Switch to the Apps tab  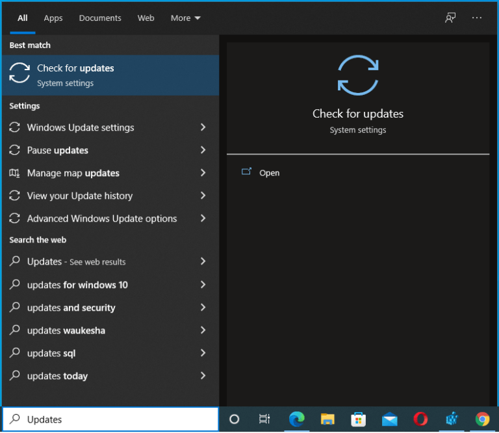pyautogui.click(x=53, y=18)
